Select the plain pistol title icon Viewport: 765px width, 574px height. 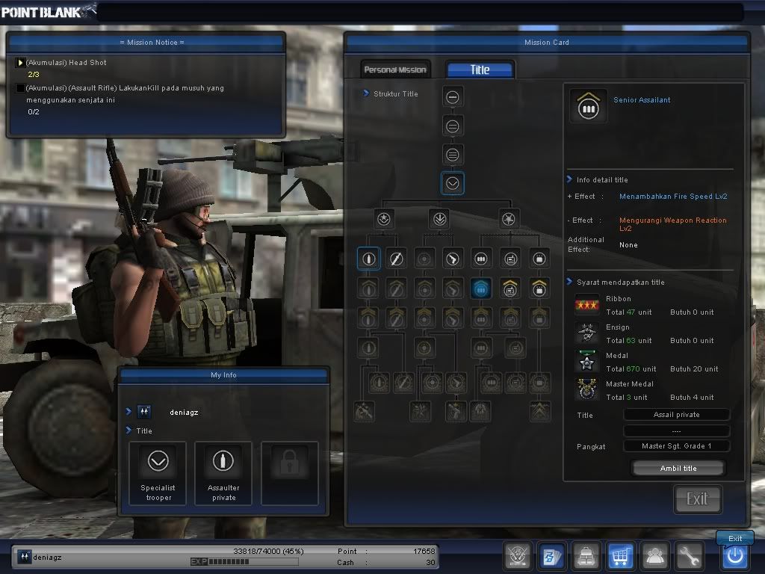pos(453,259)
